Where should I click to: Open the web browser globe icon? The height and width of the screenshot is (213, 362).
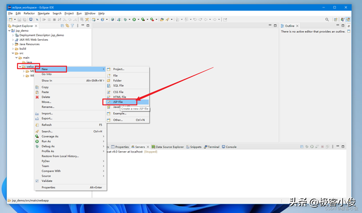coord(113,19)
